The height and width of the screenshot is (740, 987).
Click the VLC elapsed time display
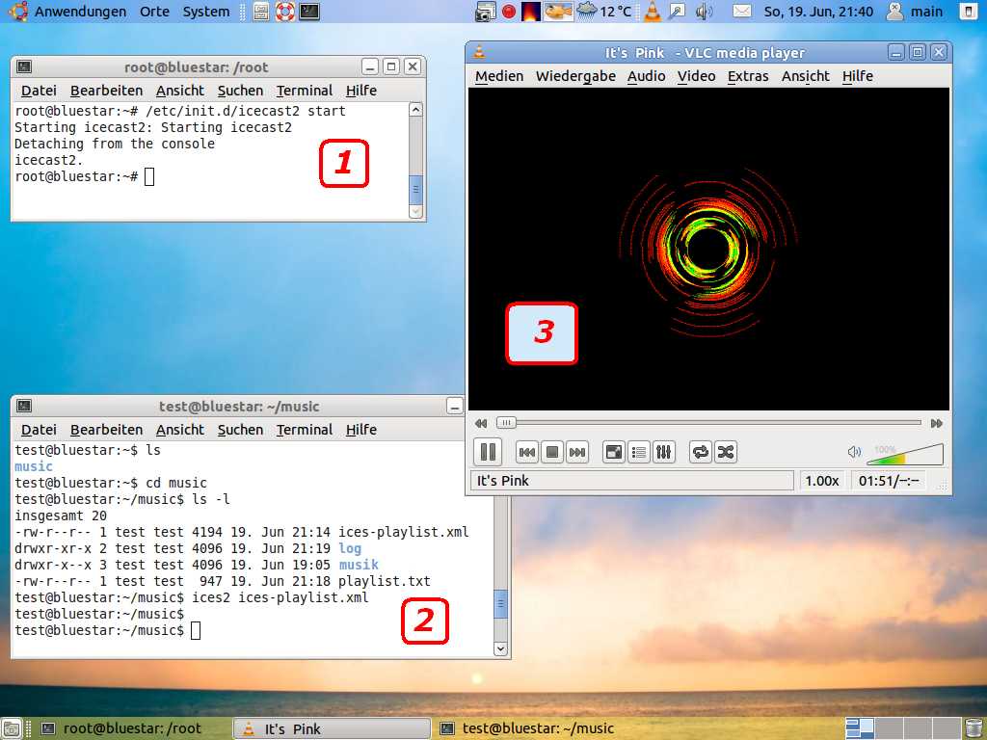(x=889, y=480)
